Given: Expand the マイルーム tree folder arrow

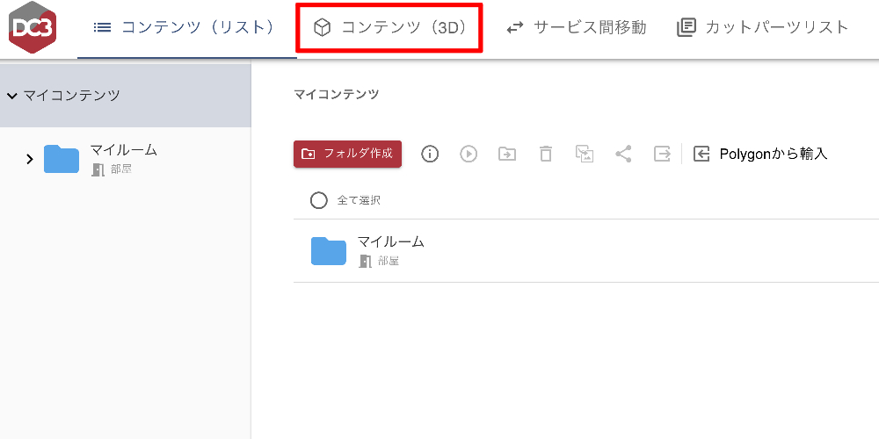Looking at the screenshot, I should (30, 159).
